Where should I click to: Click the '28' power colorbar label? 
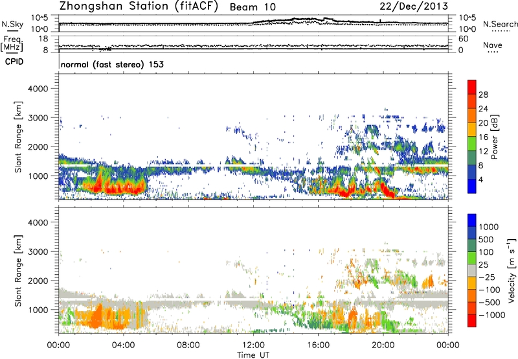[483, 95]
